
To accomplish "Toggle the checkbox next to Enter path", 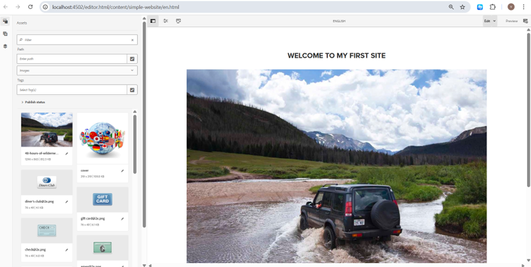I will (x=132, y=59).
